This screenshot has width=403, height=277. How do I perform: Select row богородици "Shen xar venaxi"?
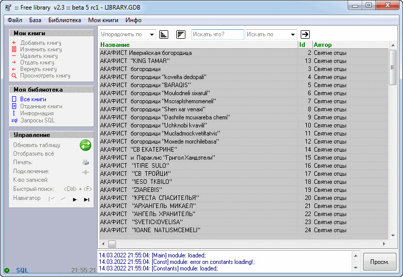[244, 109]
